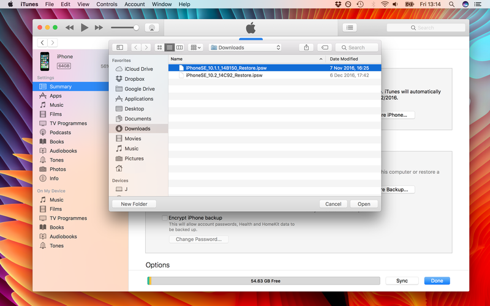Open the Downloads location pop-up menu
490x306 pixels.
point(244,48)
